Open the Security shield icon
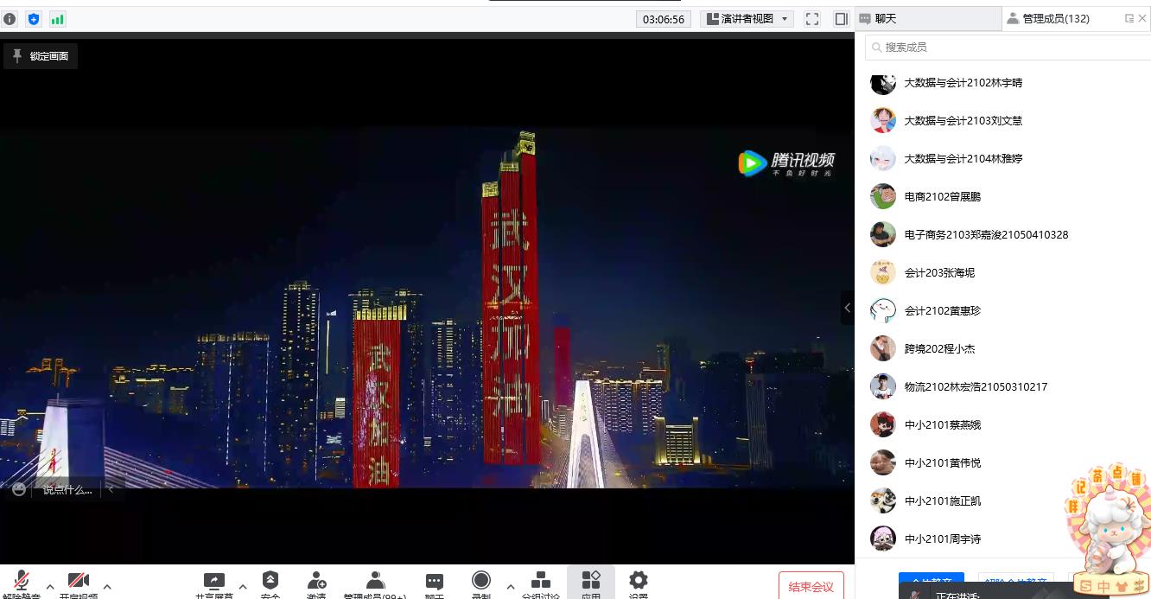 point(270,581)
